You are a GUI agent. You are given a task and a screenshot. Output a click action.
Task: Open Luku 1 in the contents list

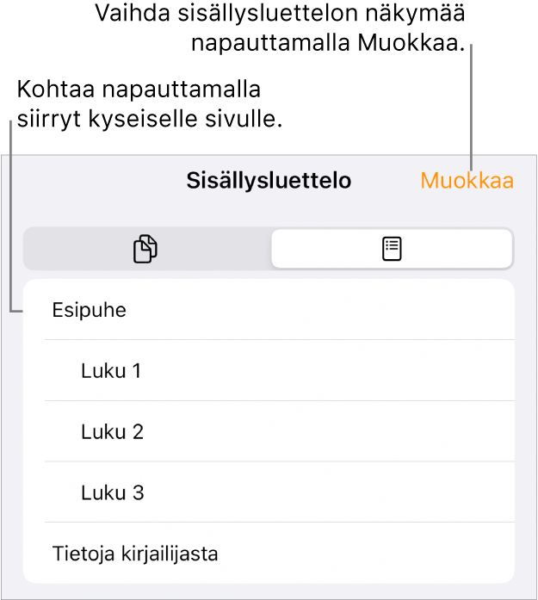(111, 371)
